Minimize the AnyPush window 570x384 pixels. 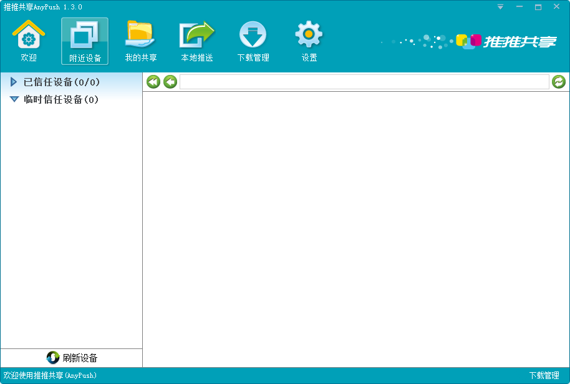(x=519, y=7)
